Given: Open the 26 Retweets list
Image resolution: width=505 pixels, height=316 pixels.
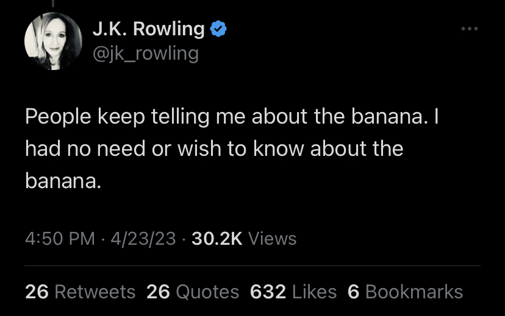Looking at the screenshot, I should point(80,292).
